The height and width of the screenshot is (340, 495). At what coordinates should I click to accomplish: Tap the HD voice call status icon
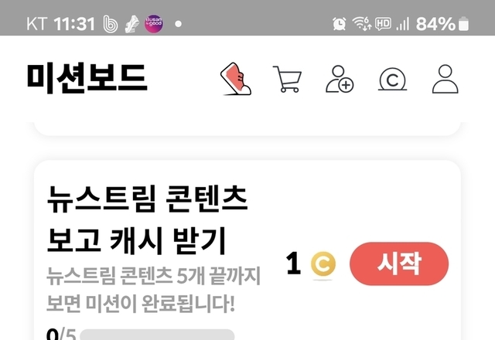pyautogui.click(x=384, y=24)
